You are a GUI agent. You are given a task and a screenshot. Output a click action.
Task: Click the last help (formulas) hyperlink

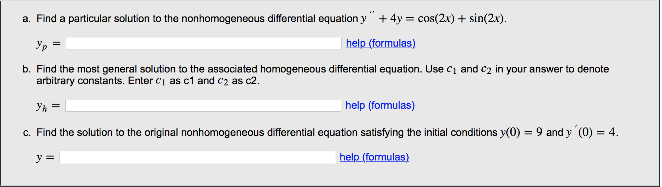[x=374, y=157]
